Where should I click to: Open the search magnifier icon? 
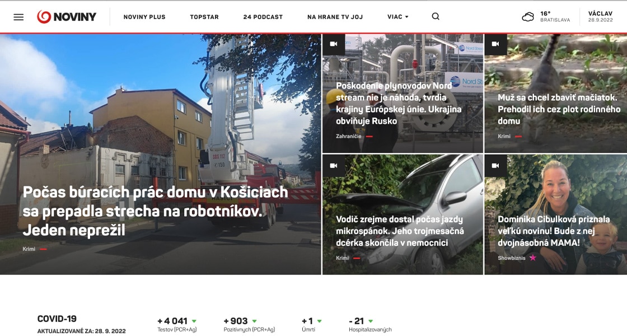(x=436, y=16)
